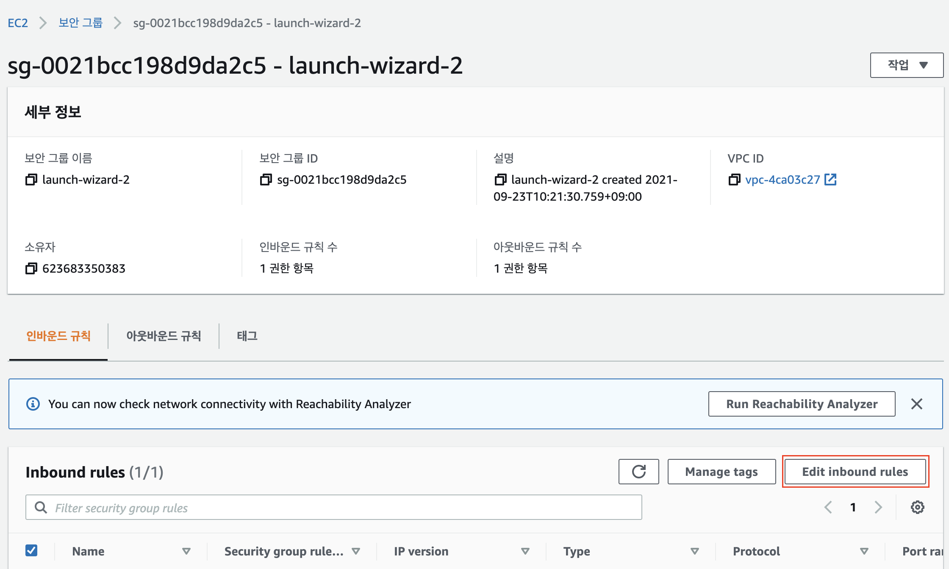Switch to 아웃바운드 규칙 tab

[x=164, y=336]
